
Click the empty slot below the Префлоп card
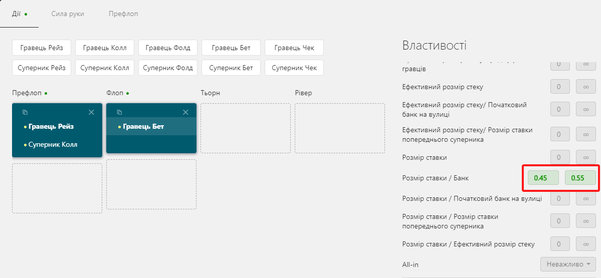[57, 188]
